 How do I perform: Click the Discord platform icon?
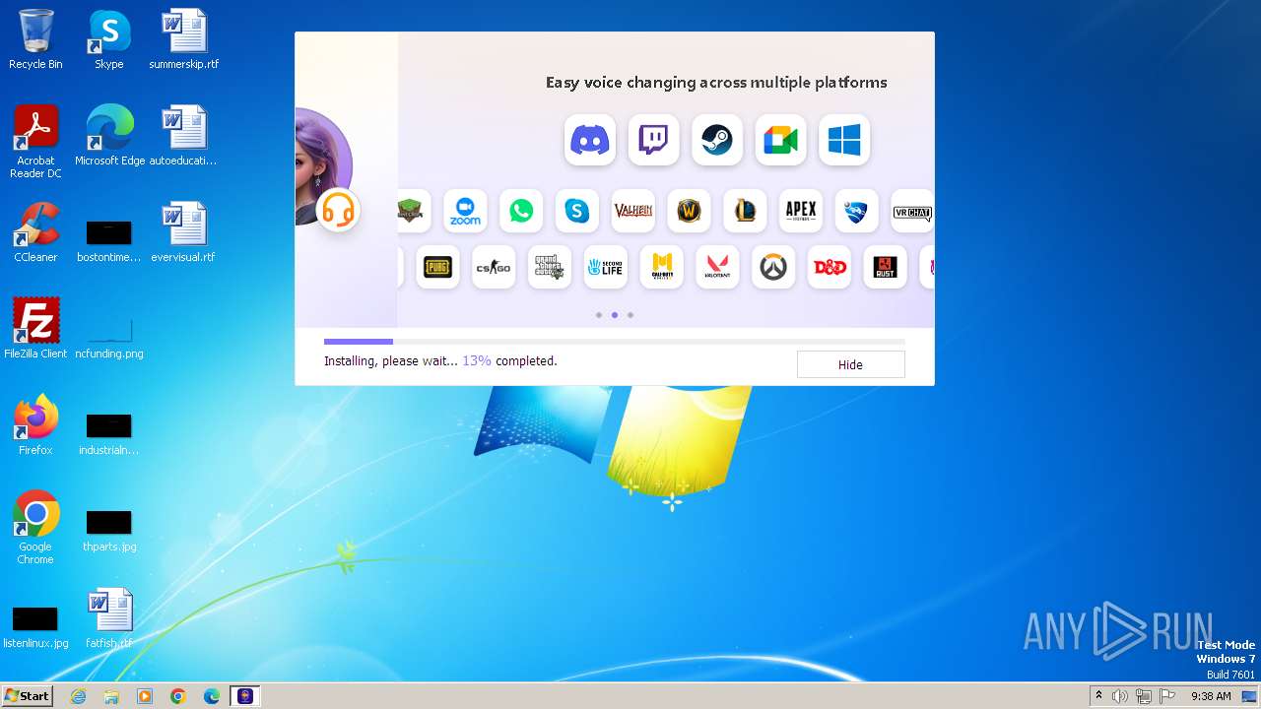[590, 140]
